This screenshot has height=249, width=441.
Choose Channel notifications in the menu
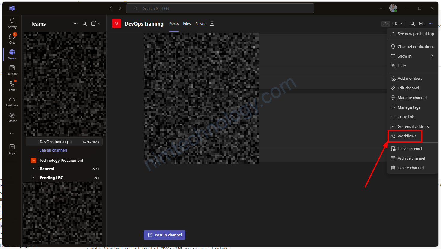click(415, 47)
